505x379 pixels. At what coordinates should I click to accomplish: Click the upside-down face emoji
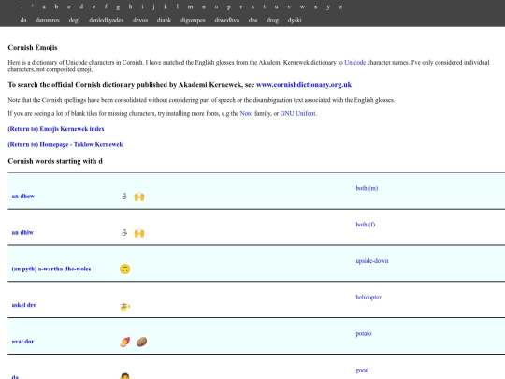tap(125, 269)
